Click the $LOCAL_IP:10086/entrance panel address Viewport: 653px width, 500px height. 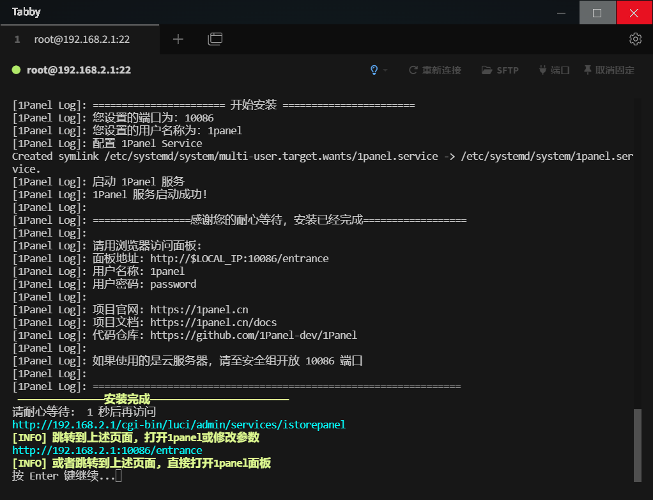click(x=240, y=259)
